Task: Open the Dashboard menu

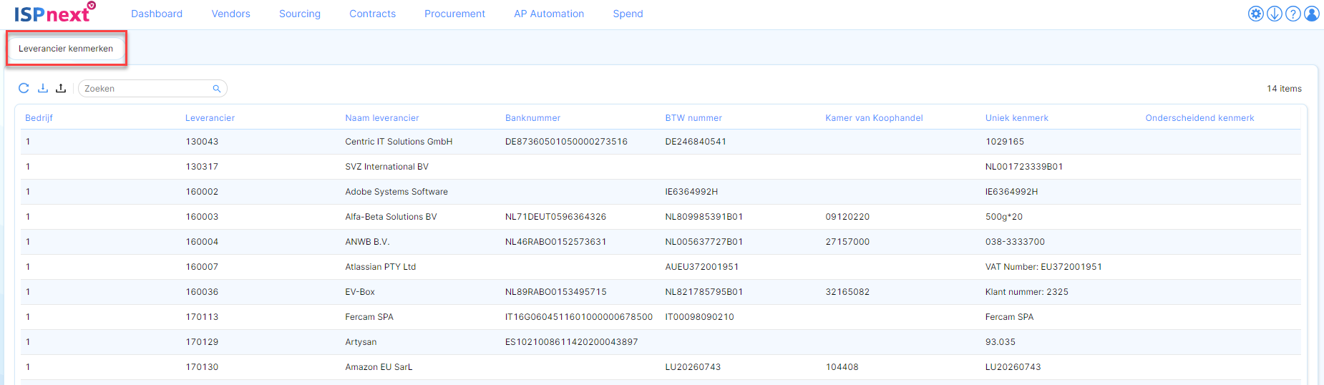Action: 157,14
